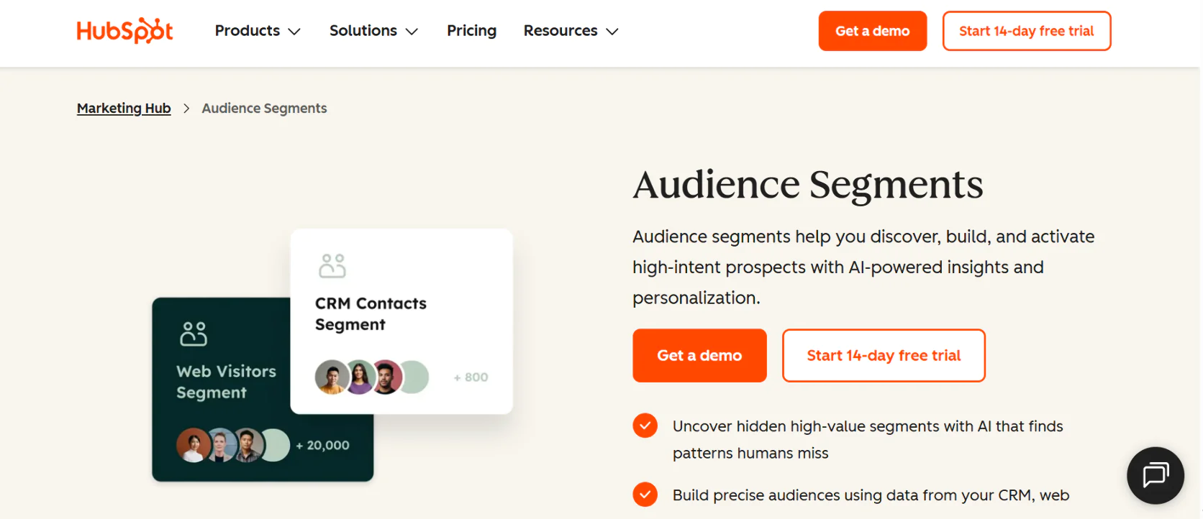Expand the Resources dropdown menu
The width and height of the screenshot is (1203, 519).
point(571,31)
